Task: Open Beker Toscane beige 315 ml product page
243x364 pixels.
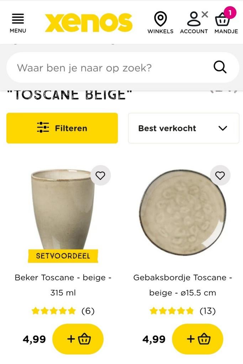Action: [x=63, y=285]
